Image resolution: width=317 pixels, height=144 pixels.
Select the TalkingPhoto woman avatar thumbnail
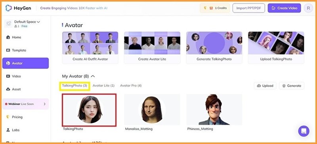pyautogui.click(x=89, y=110)
